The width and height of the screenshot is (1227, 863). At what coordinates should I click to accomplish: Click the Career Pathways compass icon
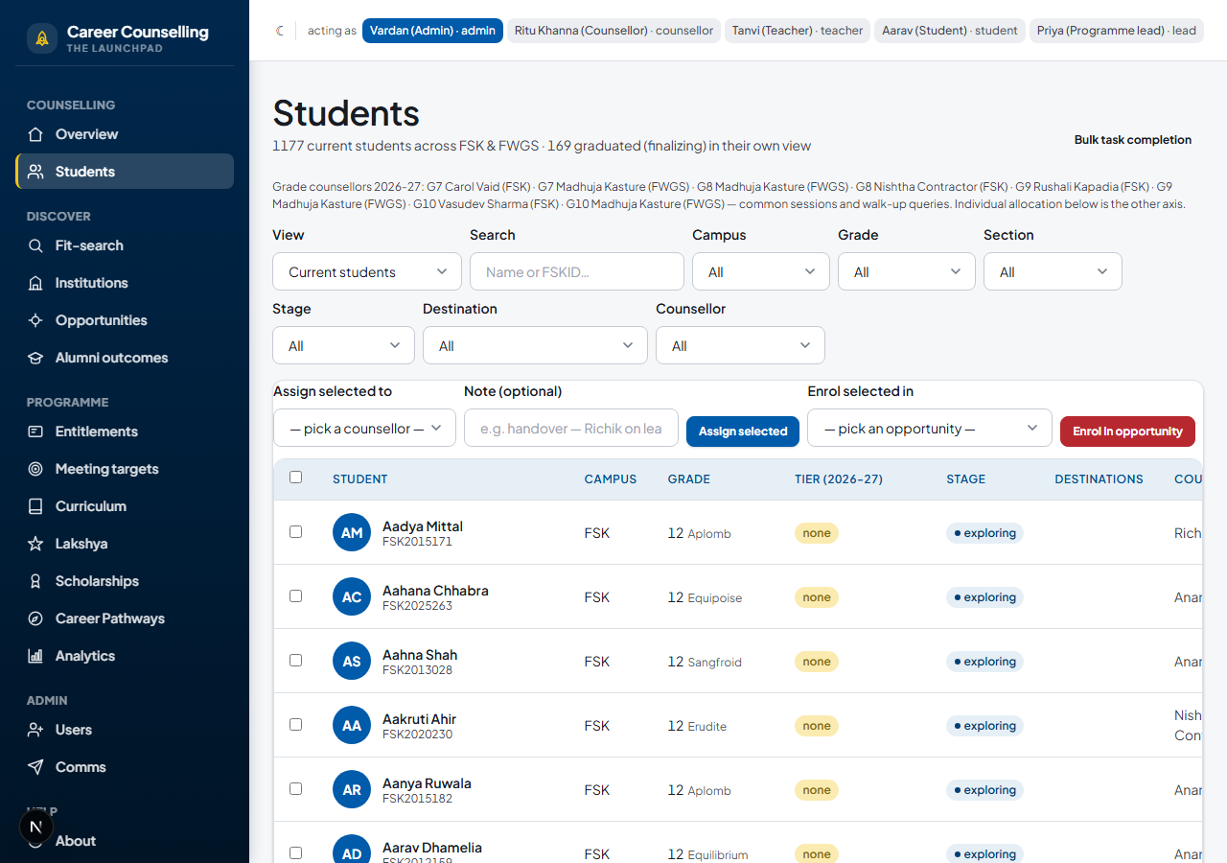35,618
